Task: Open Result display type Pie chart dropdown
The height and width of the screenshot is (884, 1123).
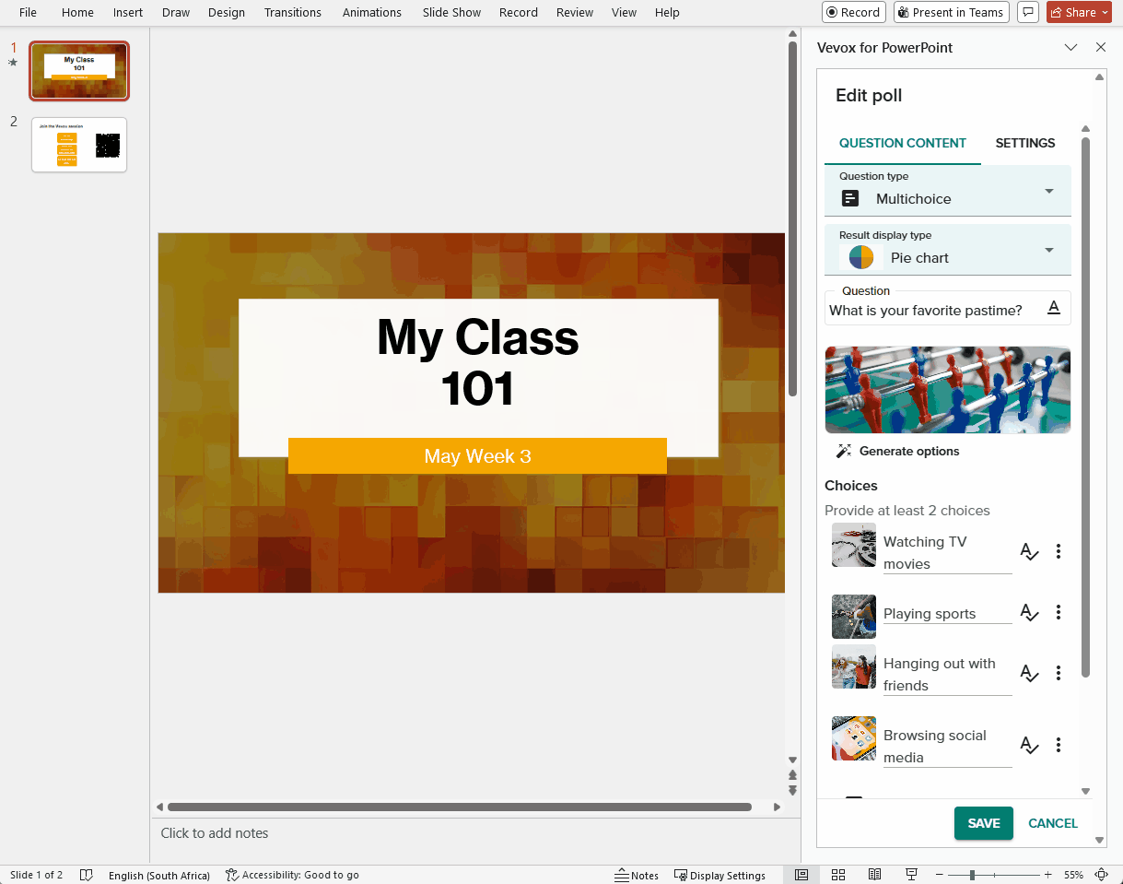Action: coord(1048,250)
